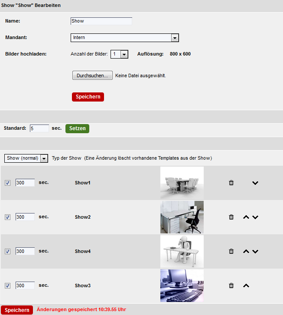
Task: Click the 800 x 600 resolution value
Action: click(x=180, y=54)
